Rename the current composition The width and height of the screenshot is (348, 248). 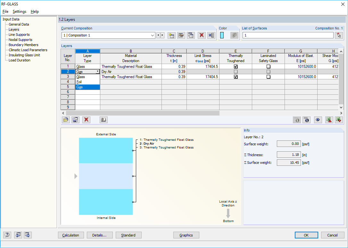pyautogui.click(x=181, y=35)
